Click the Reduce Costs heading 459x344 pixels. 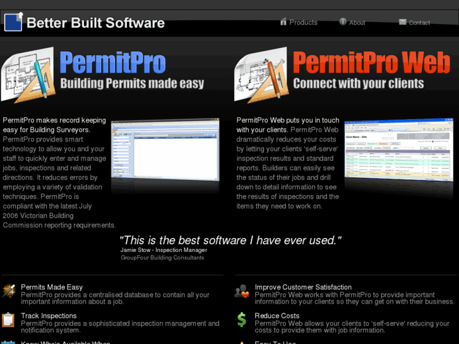point(277,316)
